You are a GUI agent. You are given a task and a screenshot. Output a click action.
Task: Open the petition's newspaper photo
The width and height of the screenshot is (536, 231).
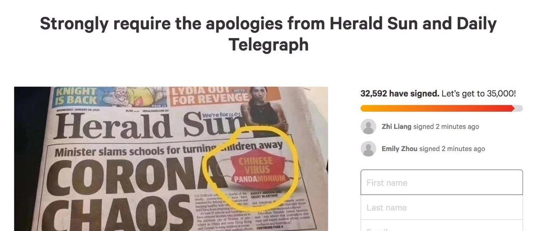coord(171,159)
